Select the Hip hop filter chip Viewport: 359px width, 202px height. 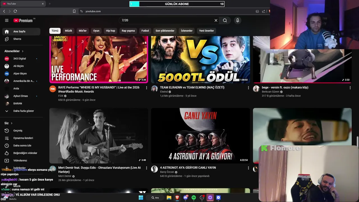click(x=111, y=31)
